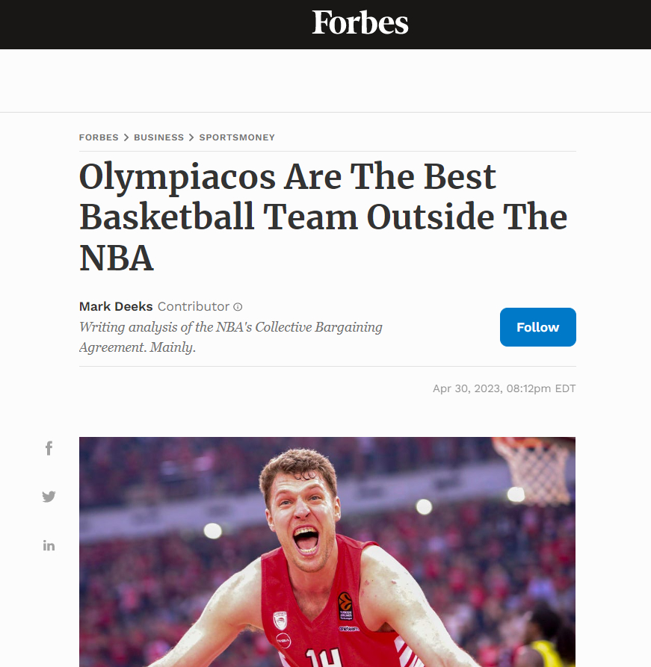This screenshot has width=651, height=667.
Task: Share the article on Facebook
Action: pos(49,448)
